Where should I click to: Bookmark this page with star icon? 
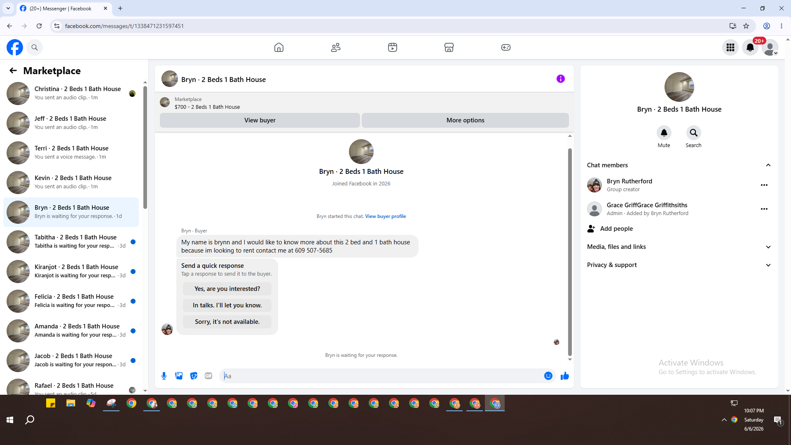coord(746,26)
